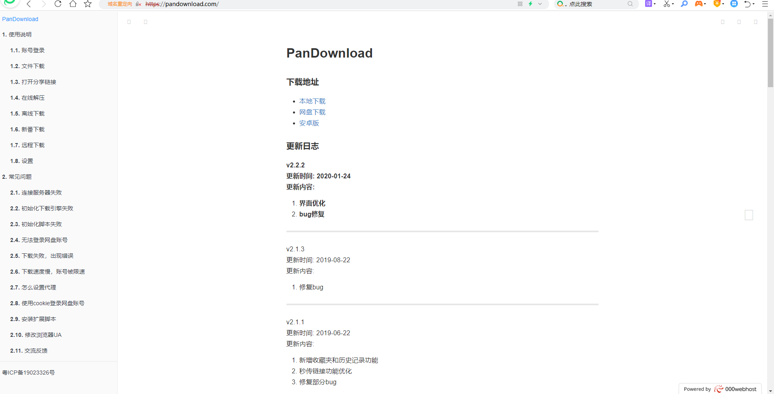This screenshot has width=774, height=394.
Task: Open 2.7. 怎么设置代理 page
Action: (33, 287)
